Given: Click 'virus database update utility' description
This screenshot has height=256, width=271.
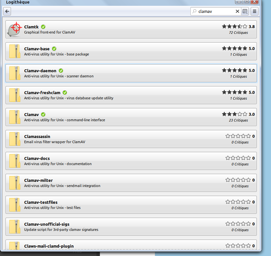Looking at the screenshot, I should (x=90, y=98).
